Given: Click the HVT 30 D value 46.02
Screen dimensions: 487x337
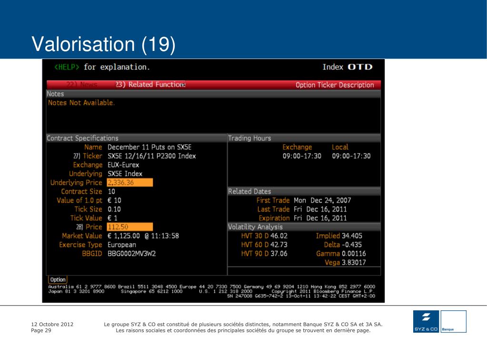Looking at the screenshot, I should point(278,236).
